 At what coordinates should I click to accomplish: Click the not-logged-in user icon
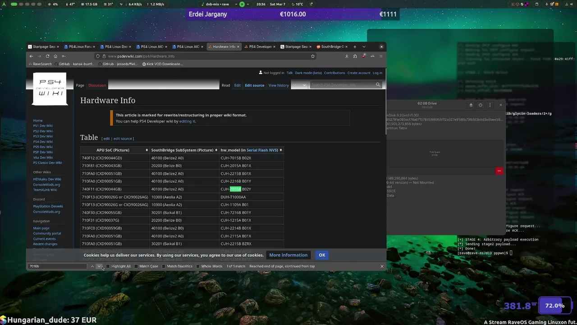[x=261, y=73]
